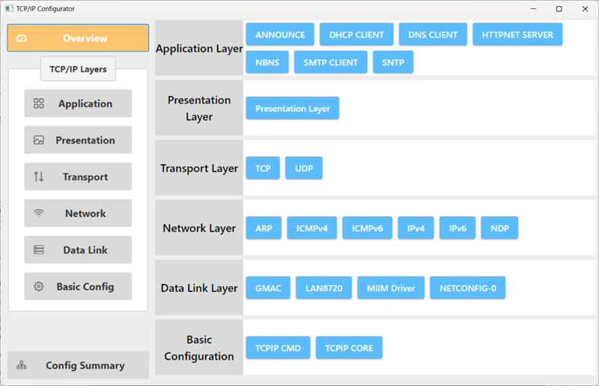Select the DHCP CLIENT component
The width and height of the screenshot is (599, 386).
(356, 34)
